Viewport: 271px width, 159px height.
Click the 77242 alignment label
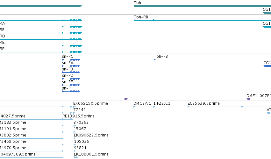pos(79,110)
